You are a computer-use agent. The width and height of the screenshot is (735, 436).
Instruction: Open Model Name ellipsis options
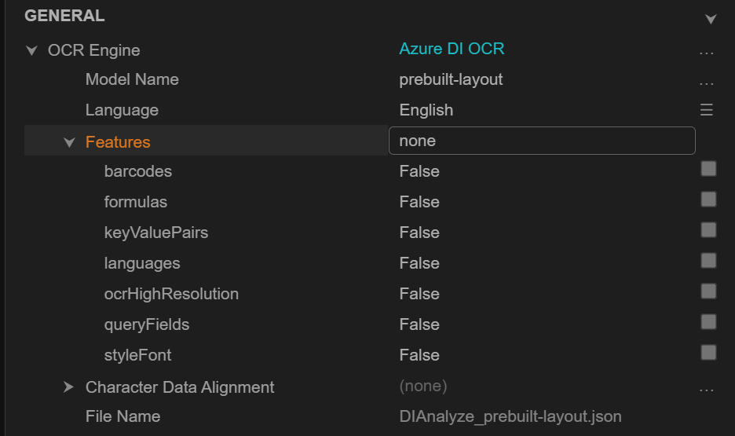(706, 82)
